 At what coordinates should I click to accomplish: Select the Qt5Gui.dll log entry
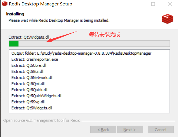click(27, 72)
